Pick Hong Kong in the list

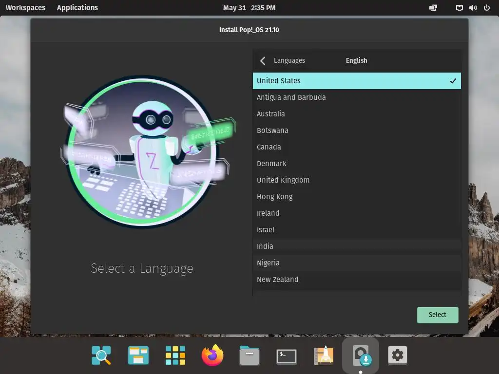click(357, 197)
